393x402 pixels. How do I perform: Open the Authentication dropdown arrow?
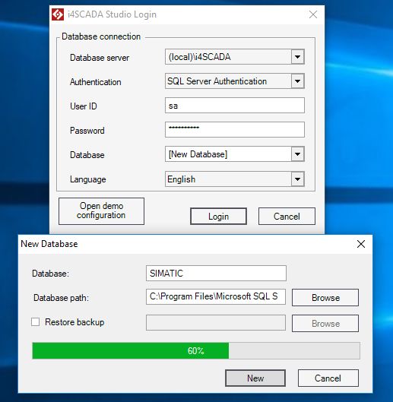(297, 81)
